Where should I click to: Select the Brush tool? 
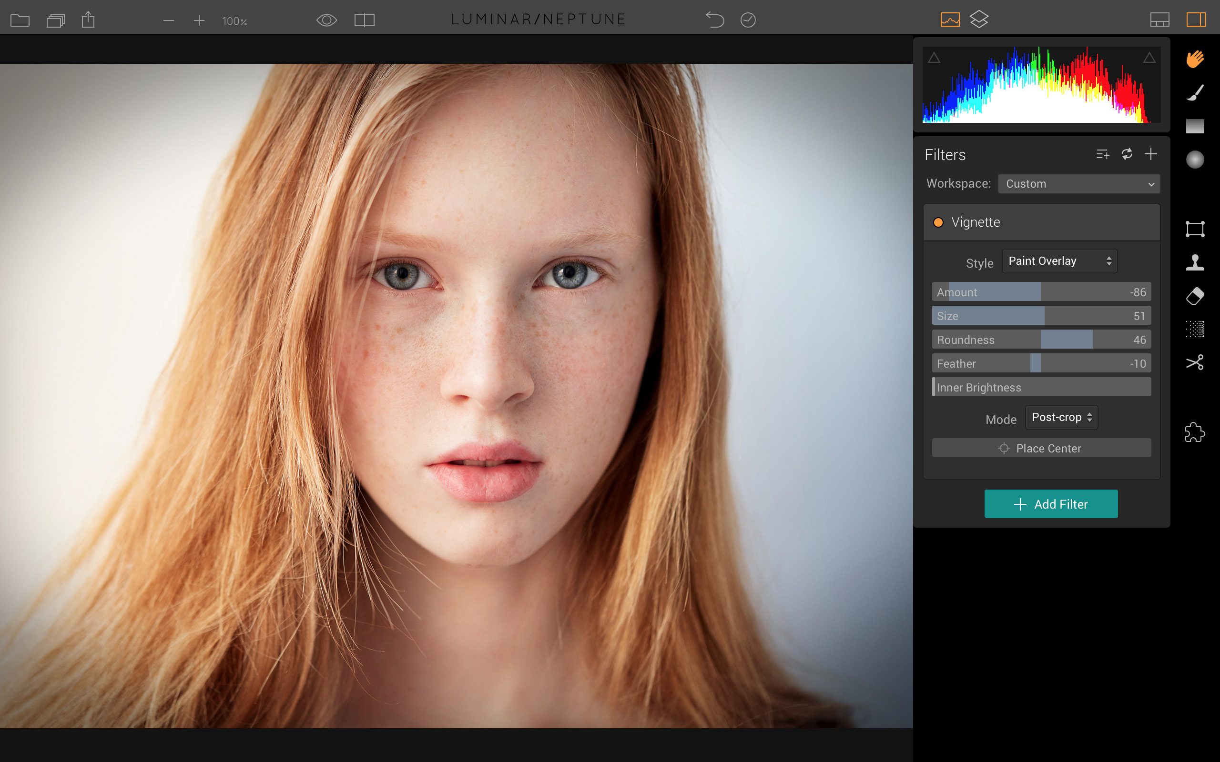[x=1195, y=93]
